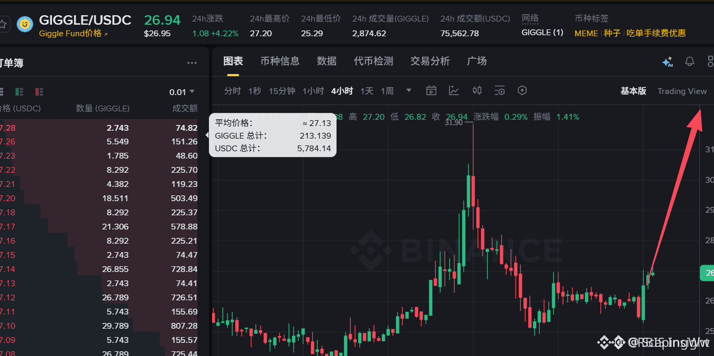The width and height of the screenshot is (714, 356).
Task: Open chart display settings icon
Action: [500, 90]
